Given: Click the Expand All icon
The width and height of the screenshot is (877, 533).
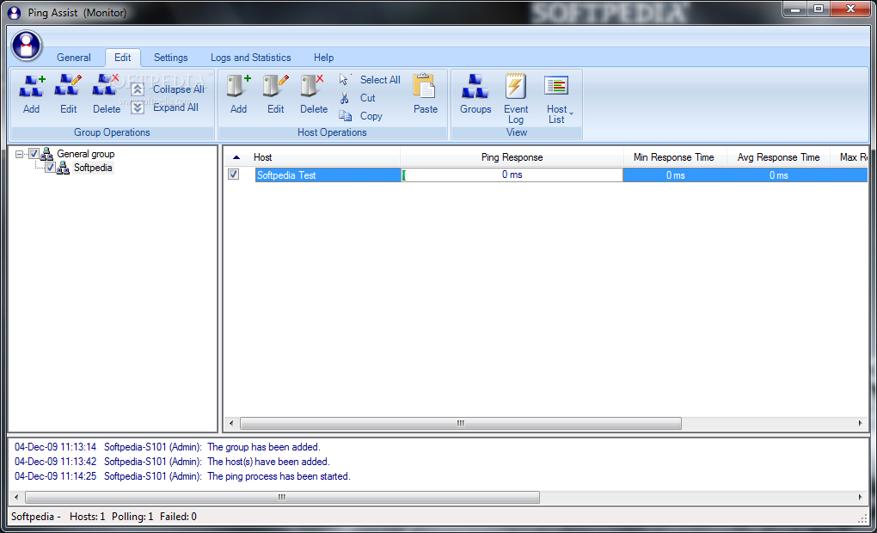Looking at the screenshot, I should click(138, 107).
